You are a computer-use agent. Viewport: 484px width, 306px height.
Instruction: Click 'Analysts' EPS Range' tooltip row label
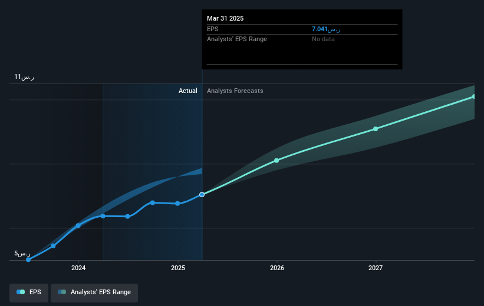(x=237, y=39)
